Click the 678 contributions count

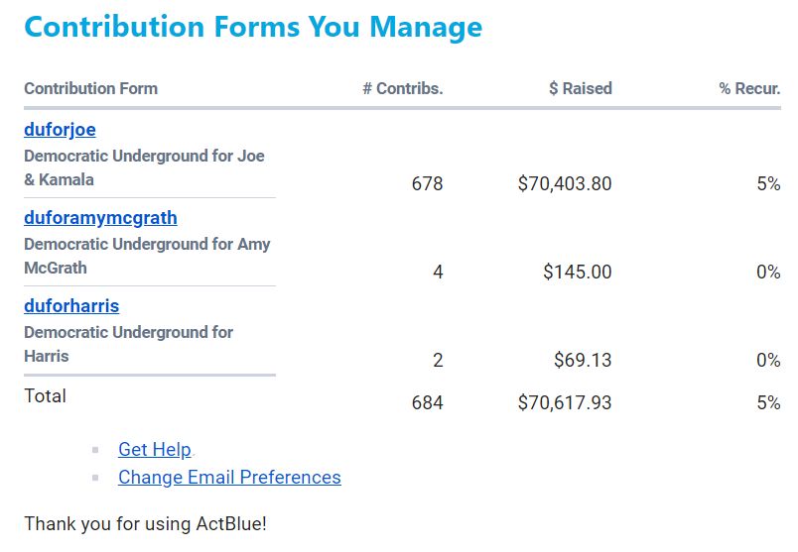(x=427, y=183)
